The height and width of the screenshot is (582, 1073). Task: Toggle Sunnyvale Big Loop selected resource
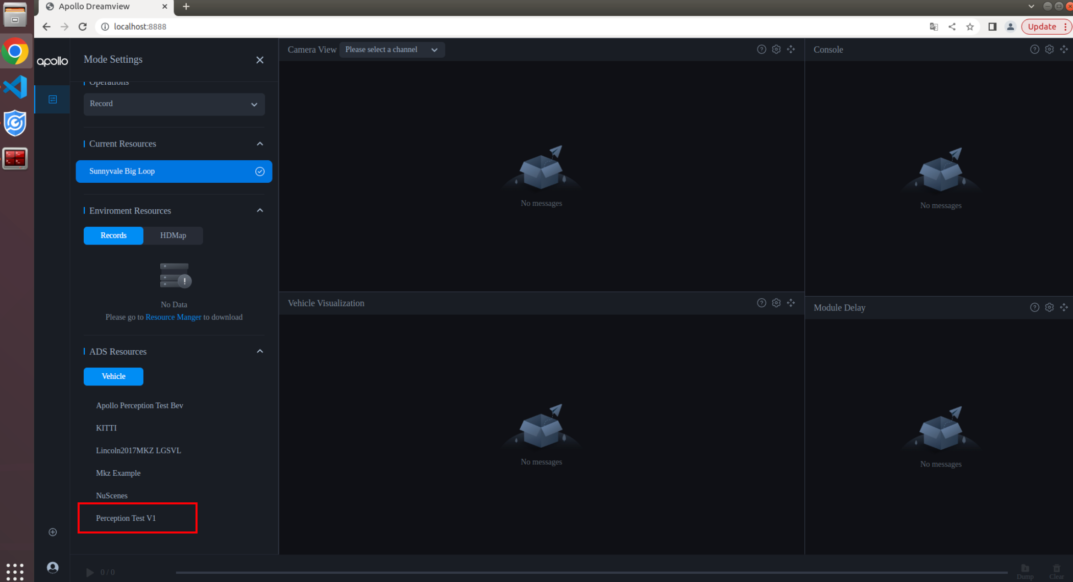174,172
